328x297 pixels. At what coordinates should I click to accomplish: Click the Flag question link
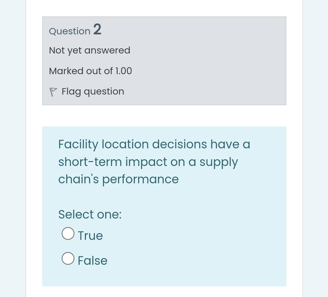pyautogui.click(x=93, y=91)
